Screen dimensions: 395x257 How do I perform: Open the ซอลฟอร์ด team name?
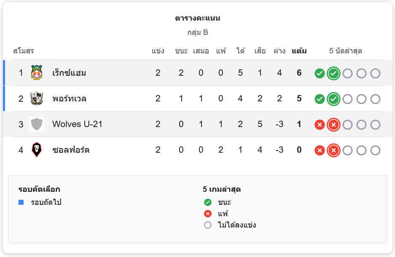click(x=71, y=150)
